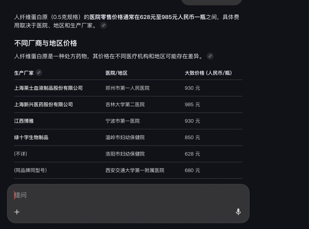Click the partially visible message bubble at the top
The width and height of the screenshot is (309, 229).
click(211, 2)
